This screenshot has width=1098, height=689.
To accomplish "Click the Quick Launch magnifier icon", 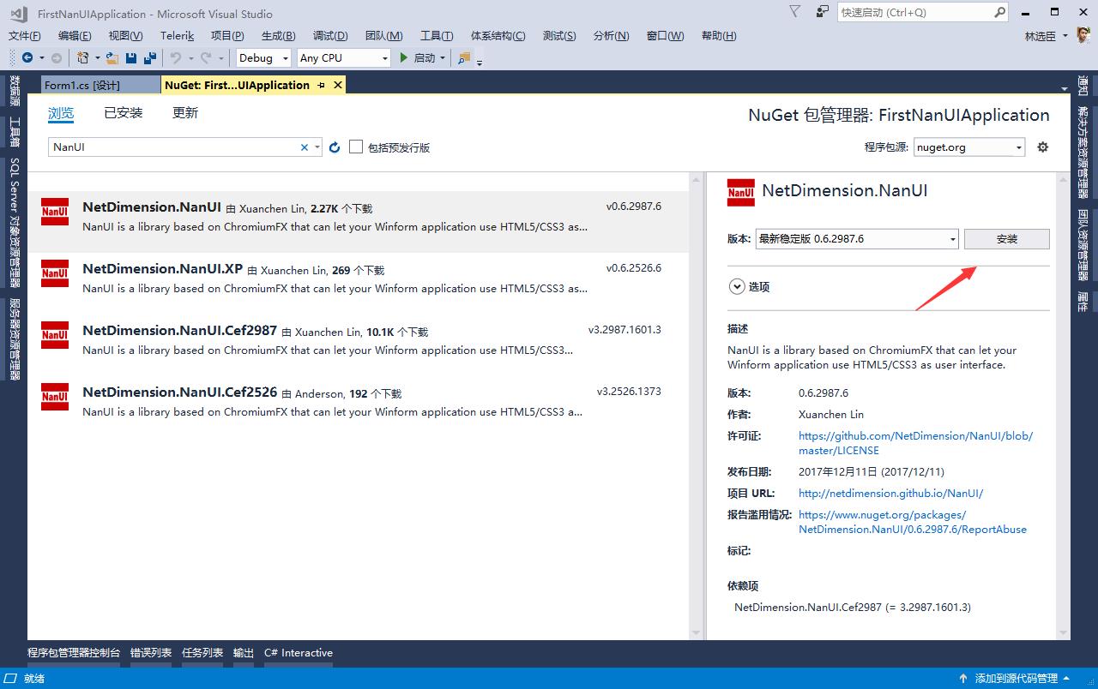I will (999, 12).
